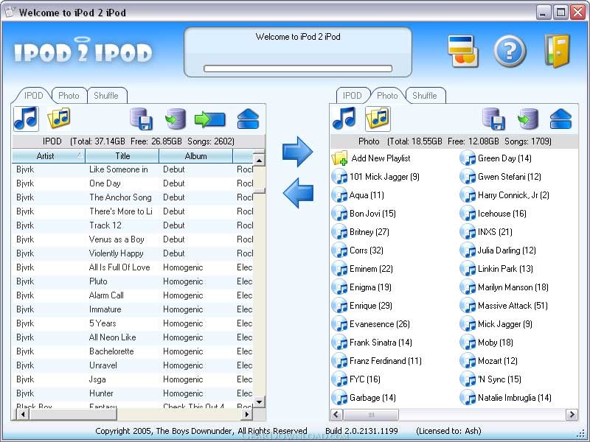Select the right IPOD tab

pos(353,96)
